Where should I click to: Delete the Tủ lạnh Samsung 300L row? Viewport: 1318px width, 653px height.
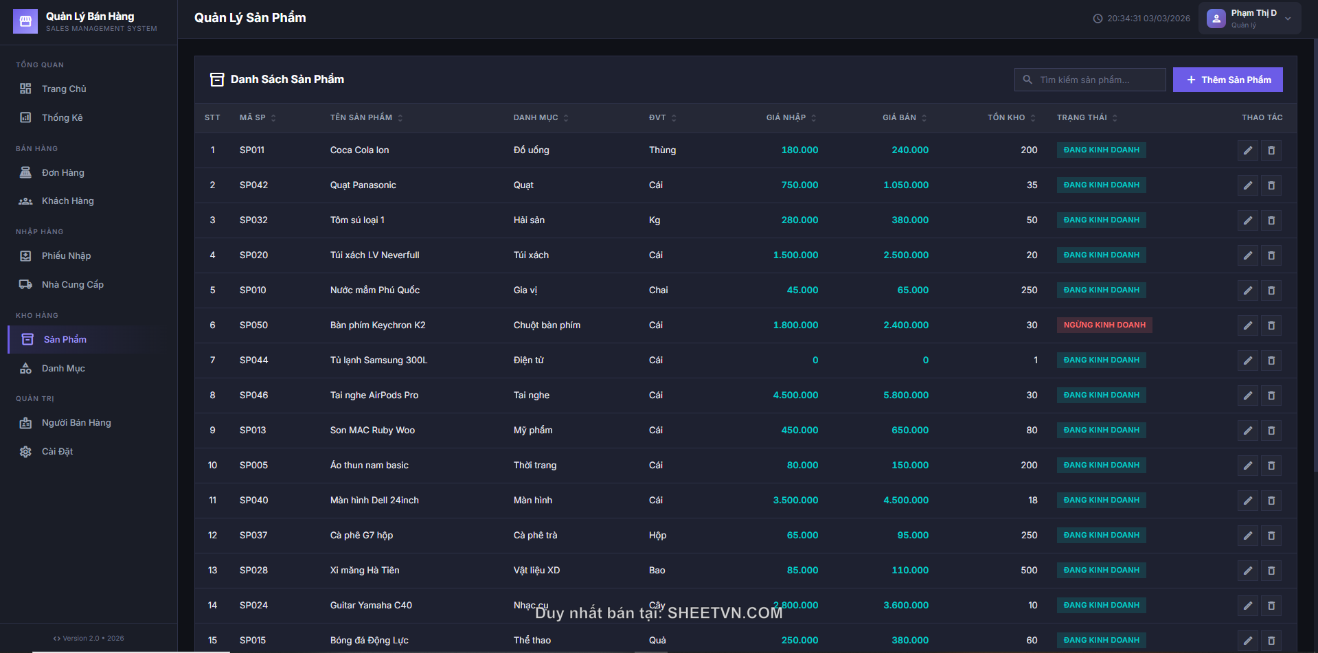click(1271, 360)
